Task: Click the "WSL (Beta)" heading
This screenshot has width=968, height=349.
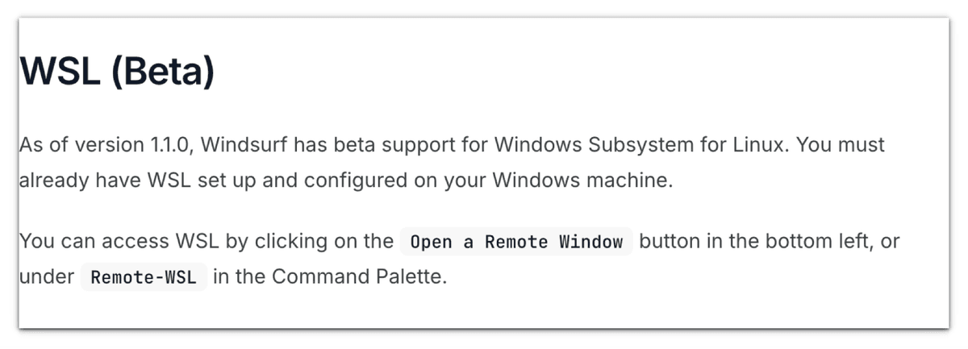Action: (x=117, y=72)
